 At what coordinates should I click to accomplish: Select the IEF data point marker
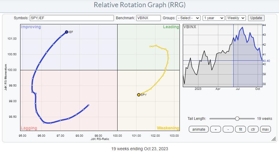(66, 32)
